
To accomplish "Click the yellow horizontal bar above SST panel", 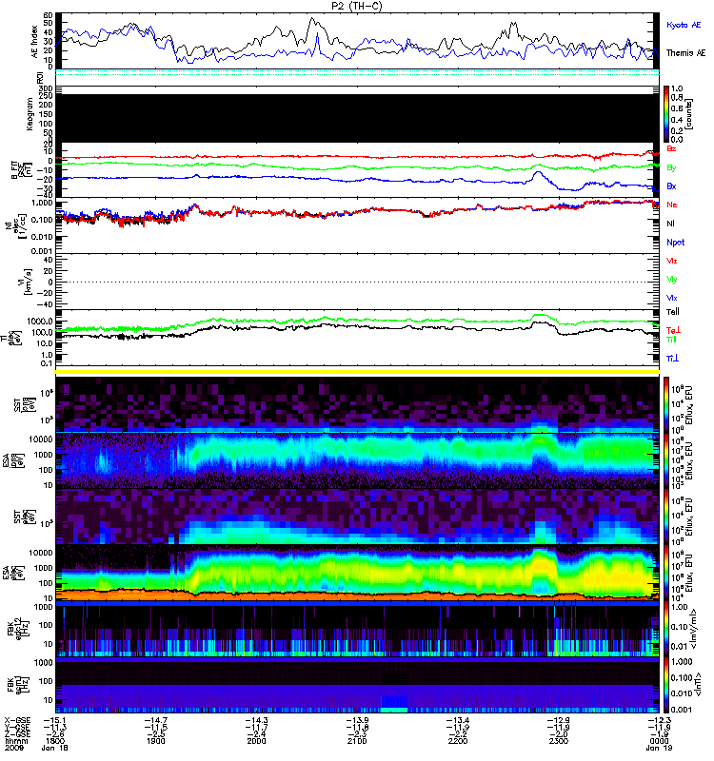I will pos(357,372).
